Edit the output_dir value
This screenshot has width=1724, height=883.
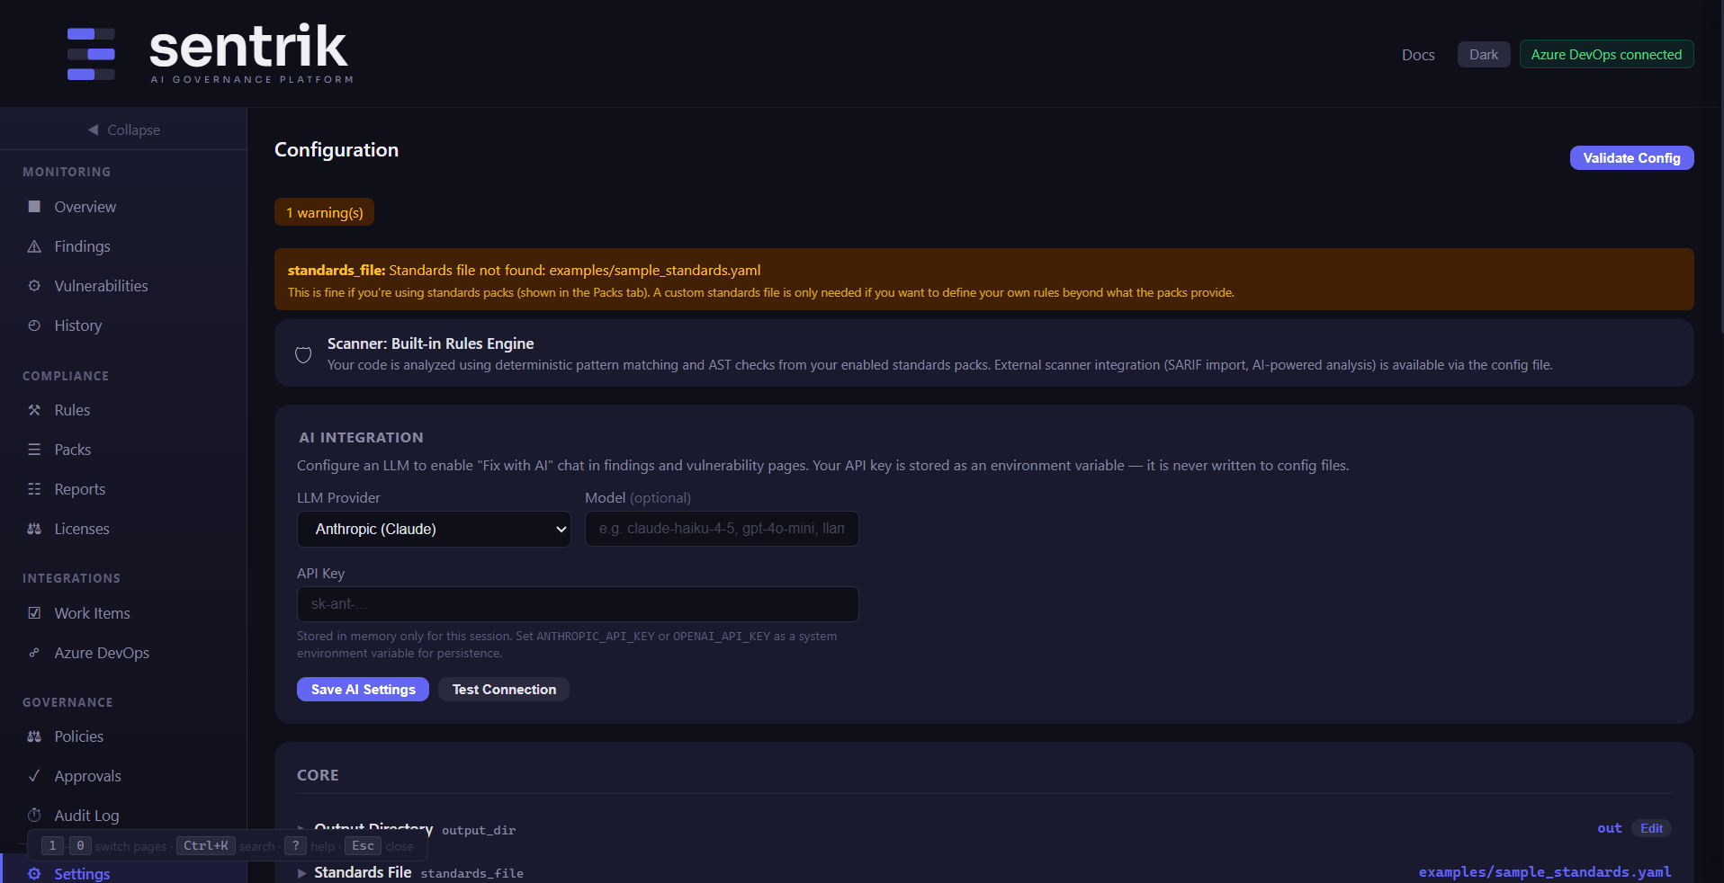[1651, 828]
